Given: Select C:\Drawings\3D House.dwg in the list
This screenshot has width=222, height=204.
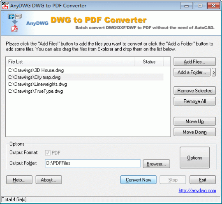Looking at the screenshot, I should tap(86, 70).
